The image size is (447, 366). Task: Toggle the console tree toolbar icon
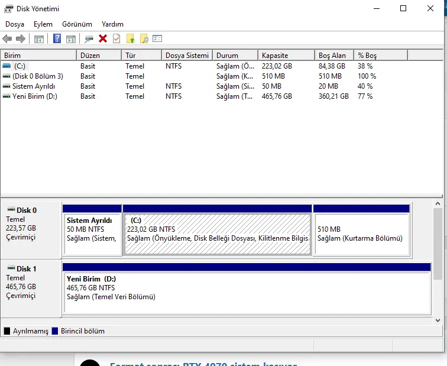click(39, 39)
